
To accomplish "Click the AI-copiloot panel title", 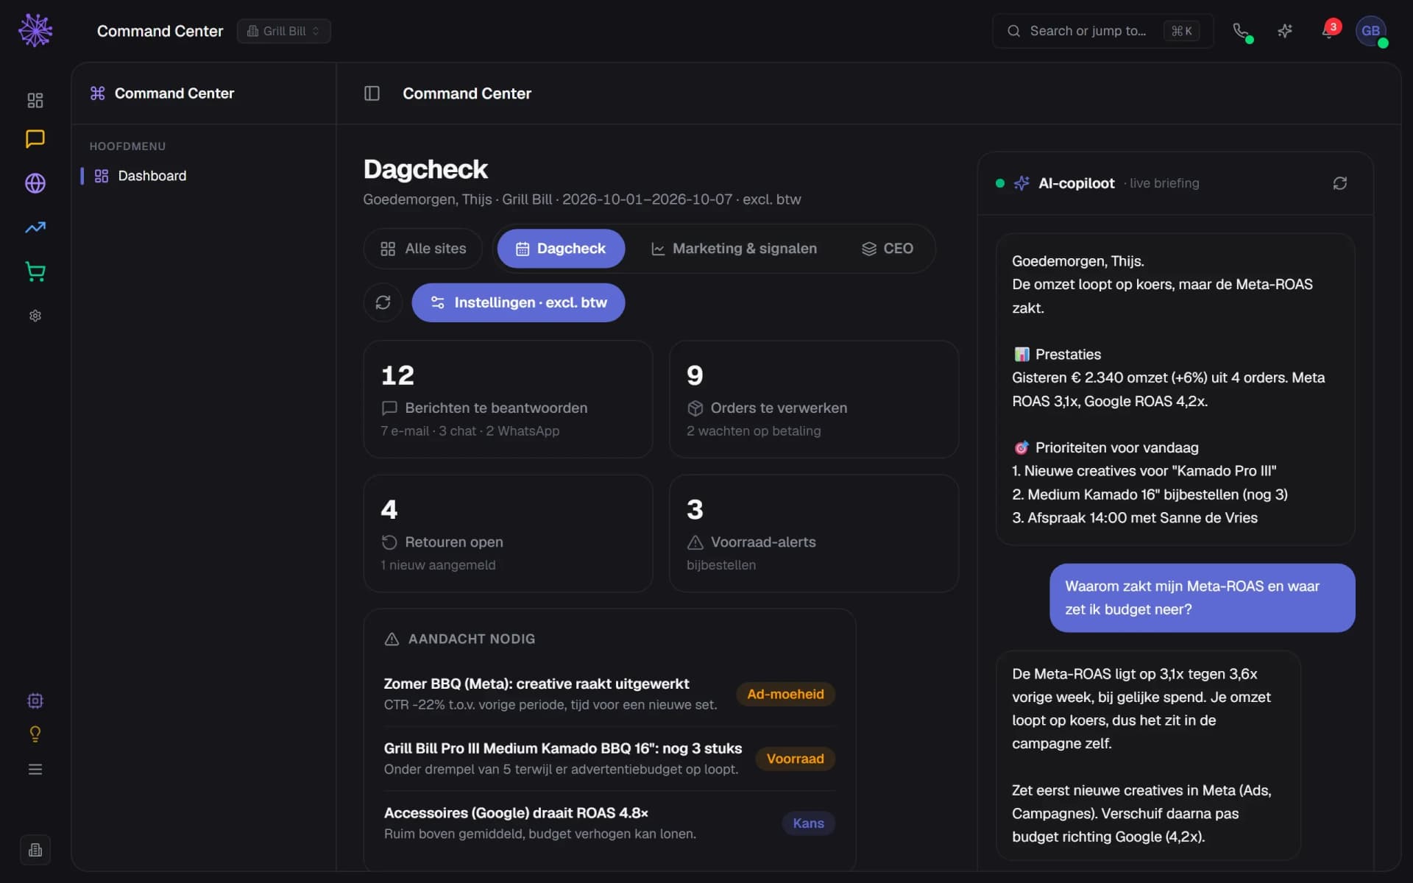I will pyautogui.click(x=1076, y=183).
